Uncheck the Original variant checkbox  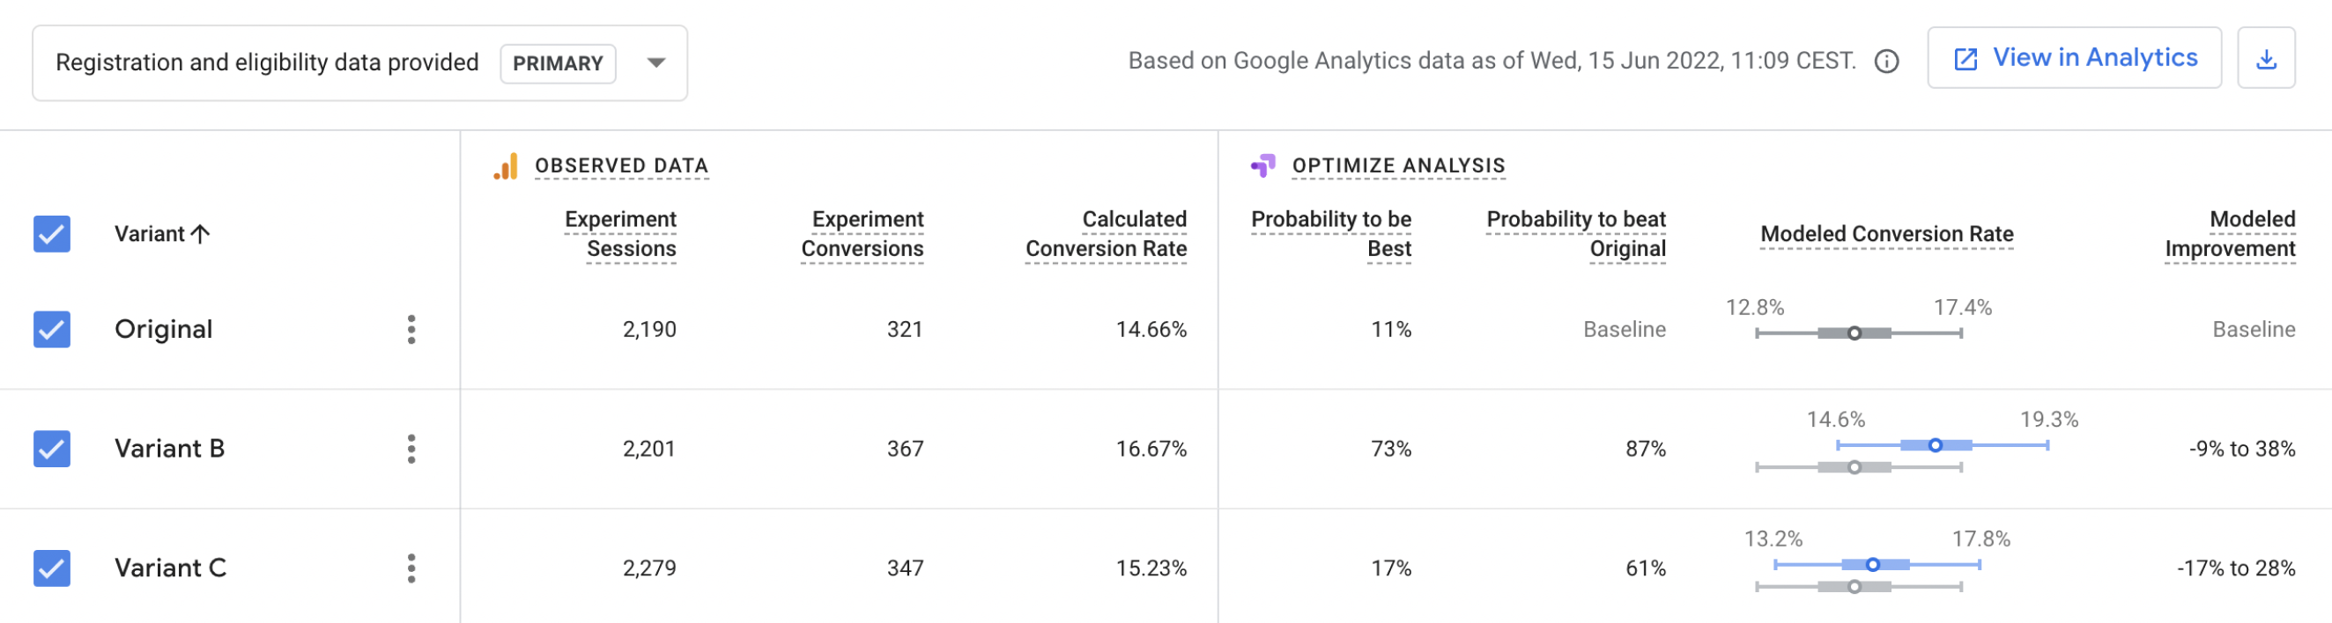point(52,329)
